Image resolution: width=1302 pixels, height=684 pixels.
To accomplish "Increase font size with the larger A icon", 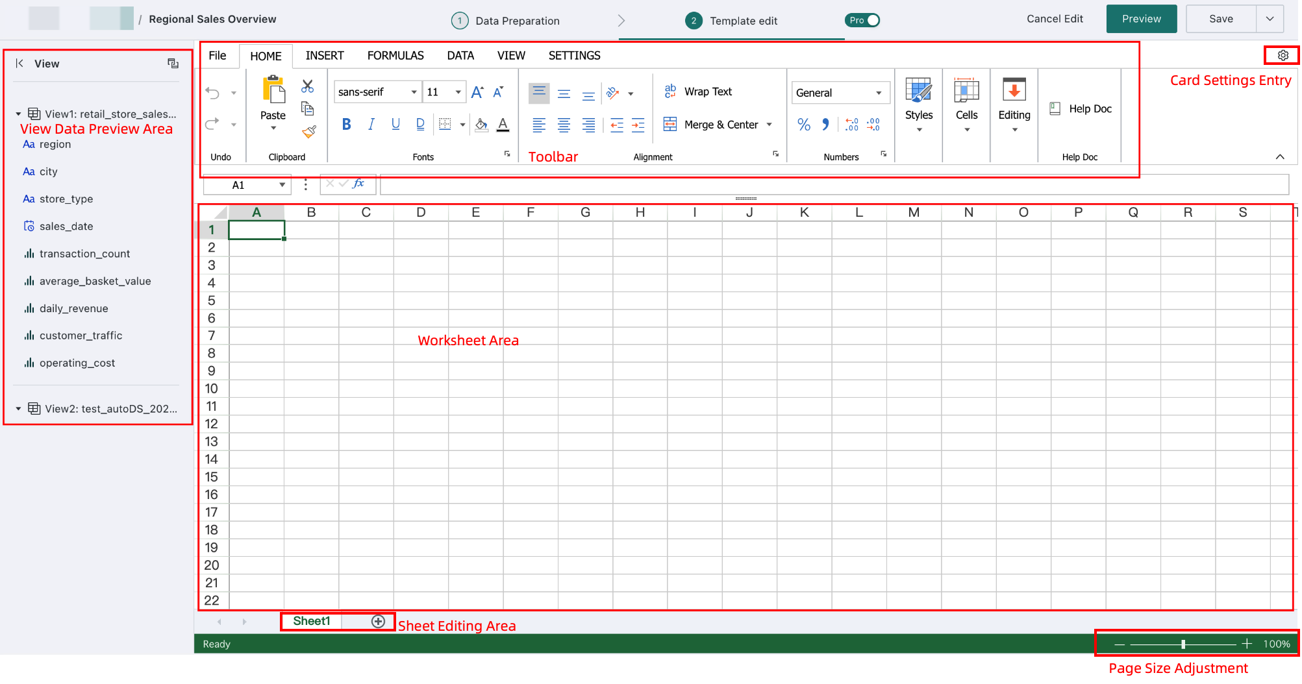I will pos(477,92).
